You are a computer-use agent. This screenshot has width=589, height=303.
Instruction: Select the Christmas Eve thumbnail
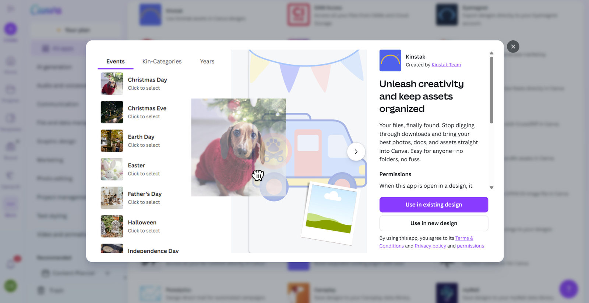pyautogui.click(x=112, y=112)
